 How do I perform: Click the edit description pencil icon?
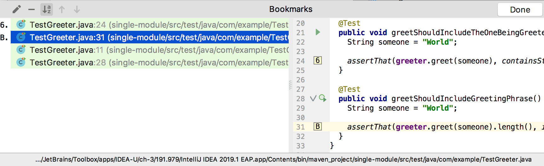pos(16,9)
